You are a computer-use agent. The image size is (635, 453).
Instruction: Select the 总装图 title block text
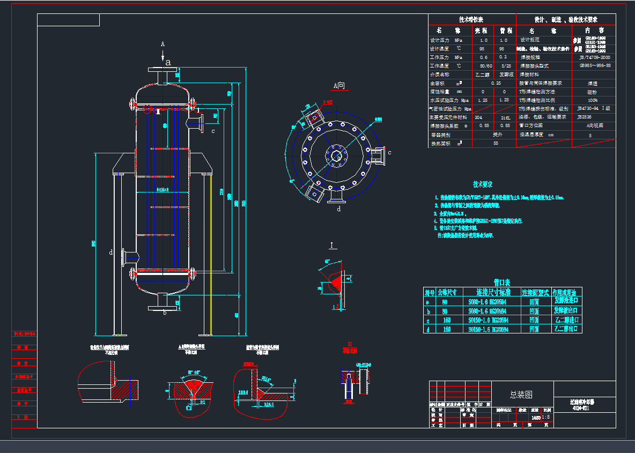coord(521,395)
